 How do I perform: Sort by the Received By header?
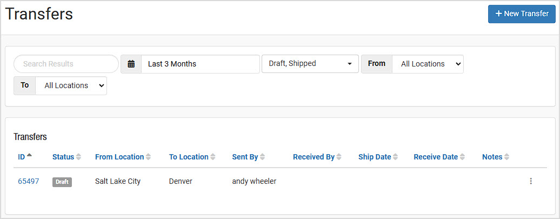[314, 157]
